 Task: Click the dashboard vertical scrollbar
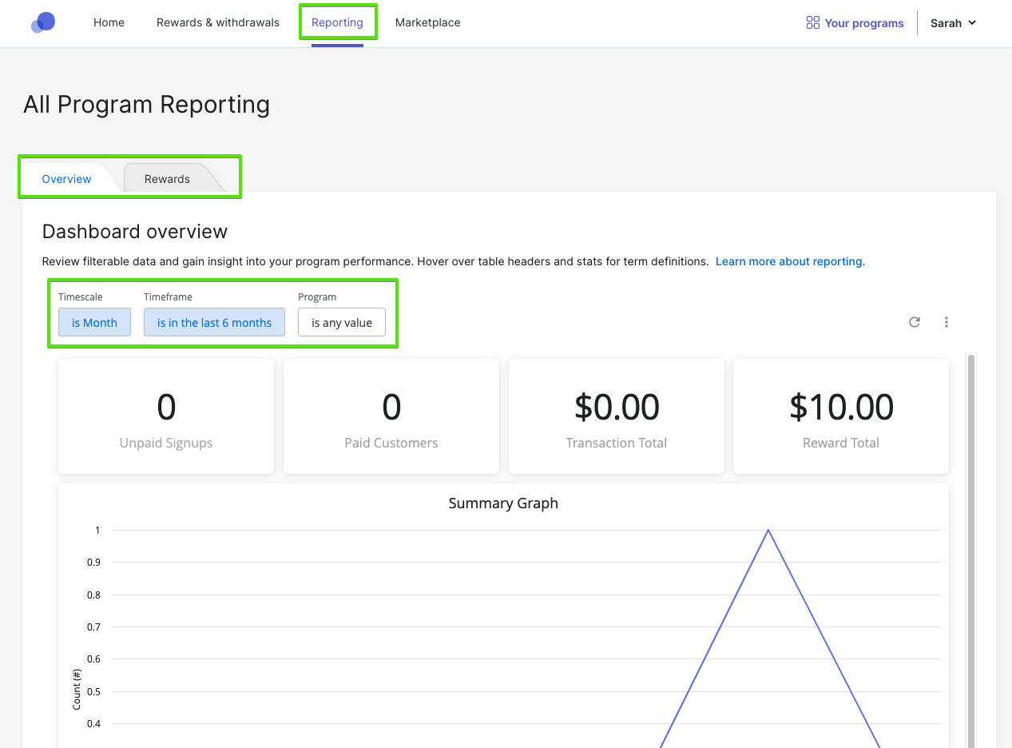(x=971, y=551)
